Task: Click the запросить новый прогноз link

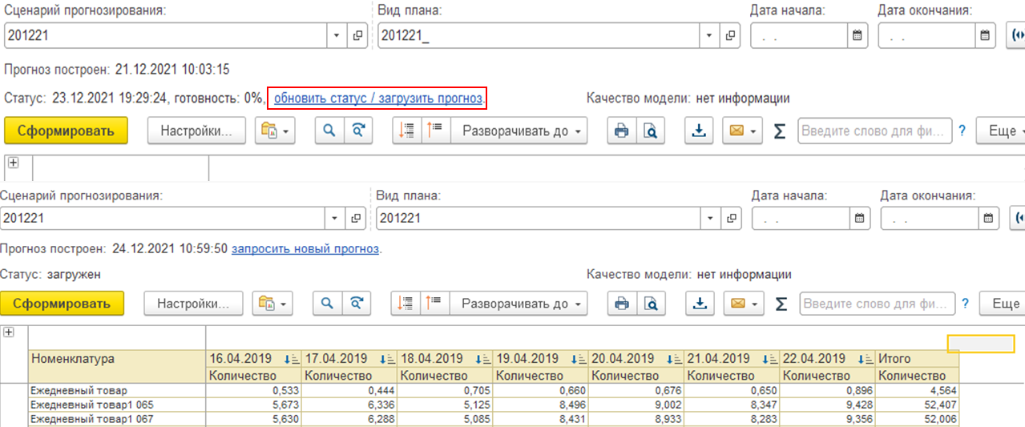Action: coord(305,248)
